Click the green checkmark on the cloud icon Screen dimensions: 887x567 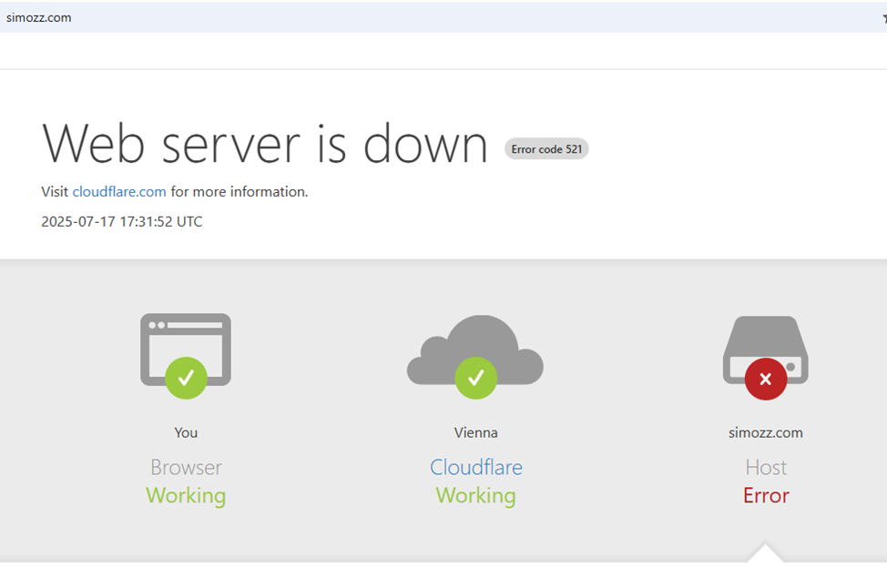(475, 378)
